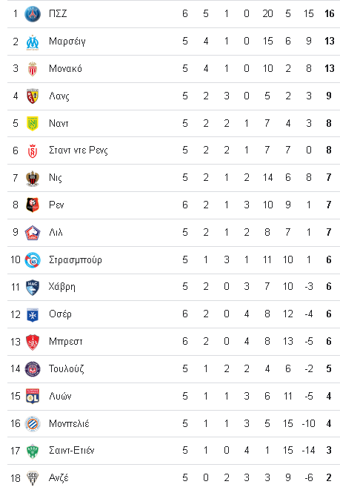340x490 pixels.
Task: Click ΠΣΖ's 16 points value
Action: point(330,14)
